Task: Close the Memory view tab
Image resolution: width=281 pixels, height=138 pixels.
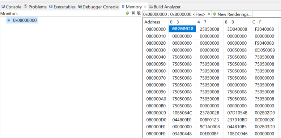Action: pos(145,7)
